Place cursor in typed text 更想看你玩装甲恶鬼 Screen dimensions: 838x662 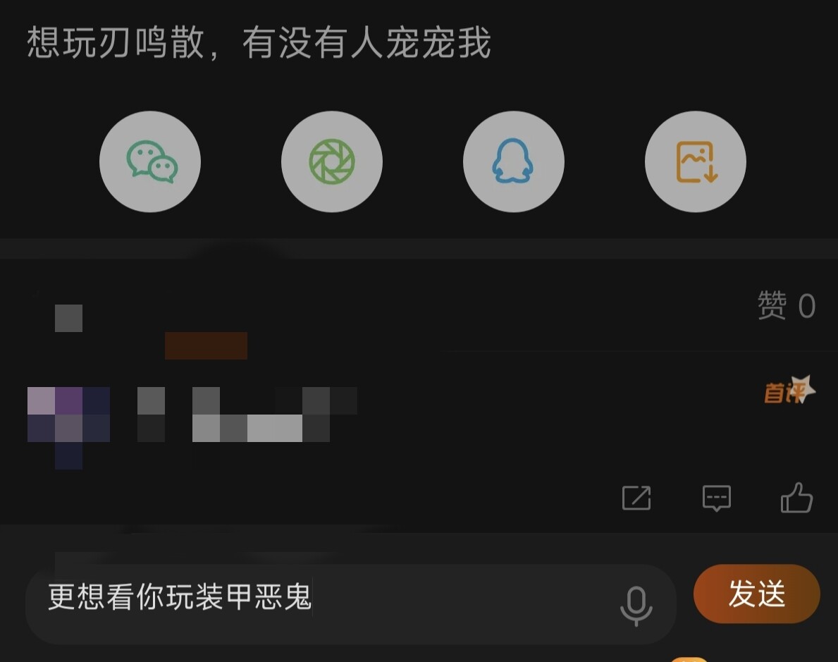(x=180, y=596)
